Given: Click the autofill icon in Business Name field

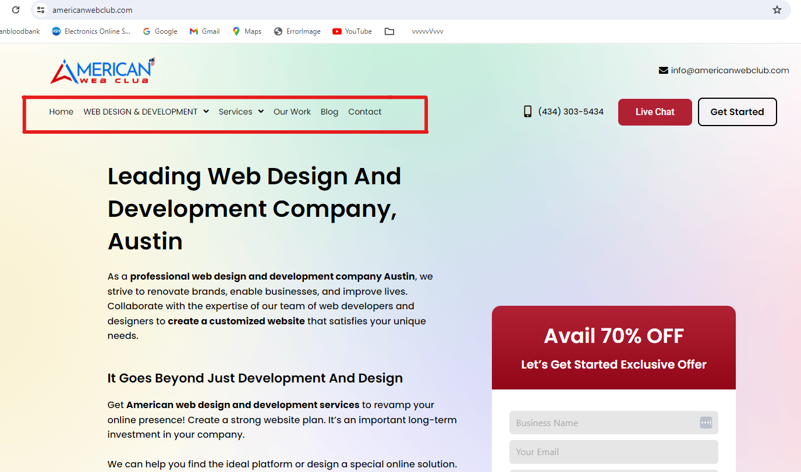Looking at the screenshot, I should [x=706, y=423].
